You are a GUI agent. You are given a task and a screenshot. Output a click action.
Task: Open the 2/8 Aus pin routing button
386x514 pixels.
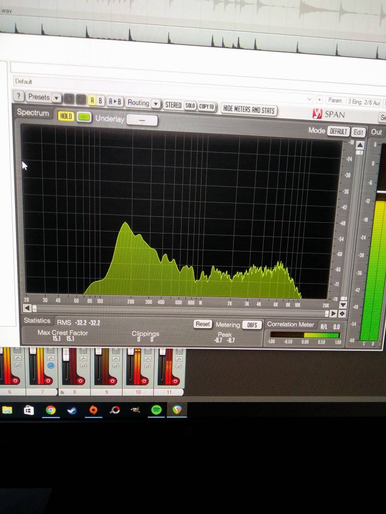pyautogui.click(x=363, y=102)
